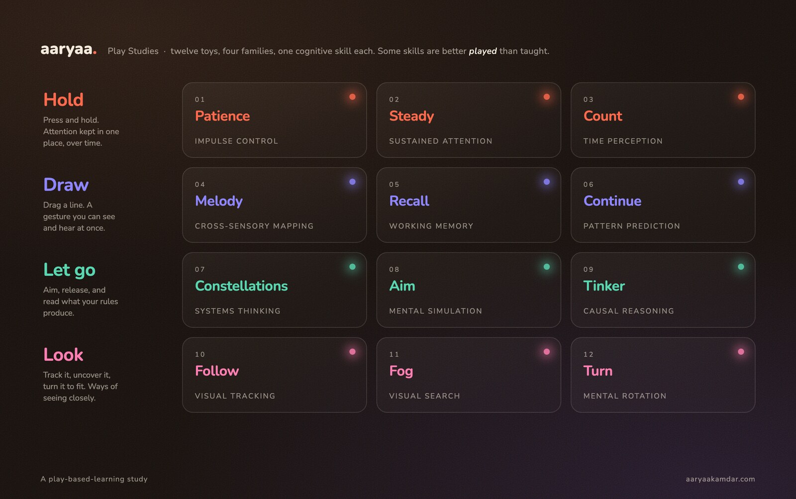Image resolution: width=796 pixels, height=499 pixels.
Task: Click the pink dot on Turn card
Action: (741, 352)
